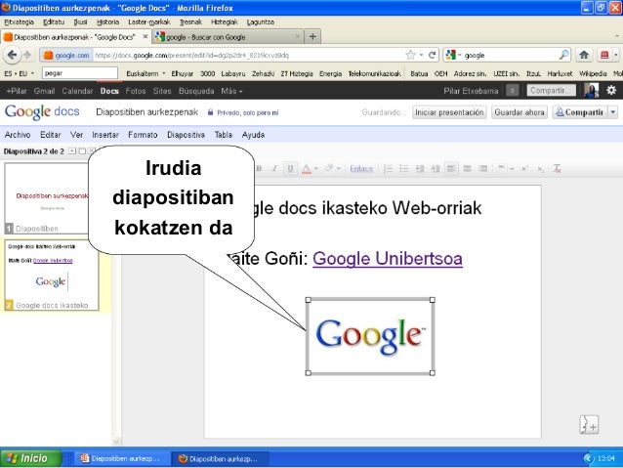The height and width of the screenshot is (468, 623).
Task: Open the highlight color dropdown arrow
Action: click(x=339, y=169)
